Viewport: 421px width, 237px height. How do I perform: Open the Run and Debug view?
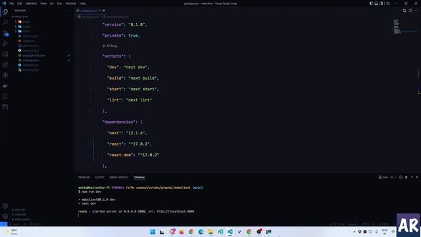pyautogui.click(x=5, y=43)
